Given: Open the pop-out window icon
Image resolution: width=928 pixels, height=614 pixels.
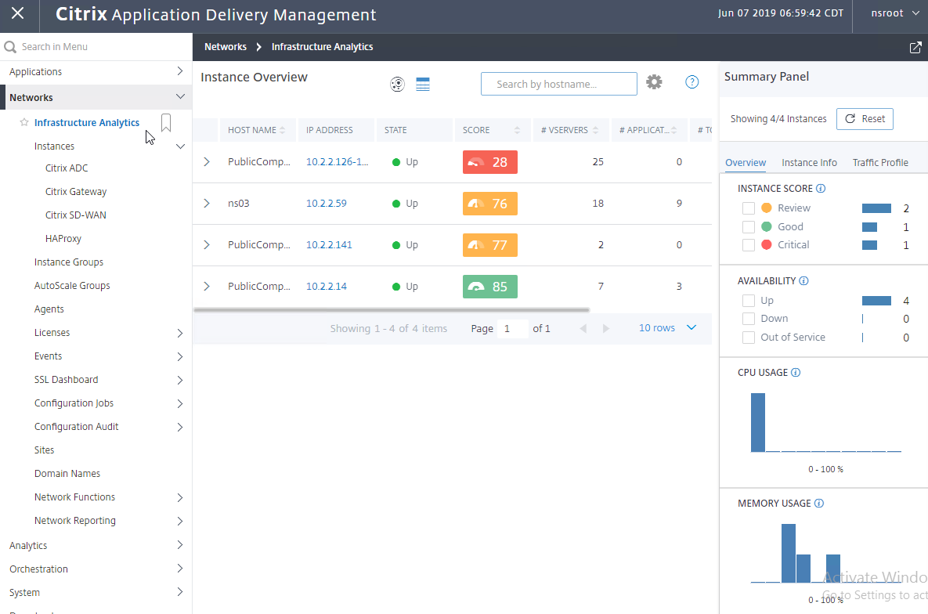Looking at the screenshot, I should (915, 47).
